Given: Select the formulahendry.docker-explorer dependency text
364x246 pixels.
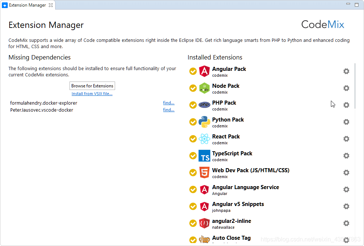Looking at the screenshot, I should coord(44,103).
